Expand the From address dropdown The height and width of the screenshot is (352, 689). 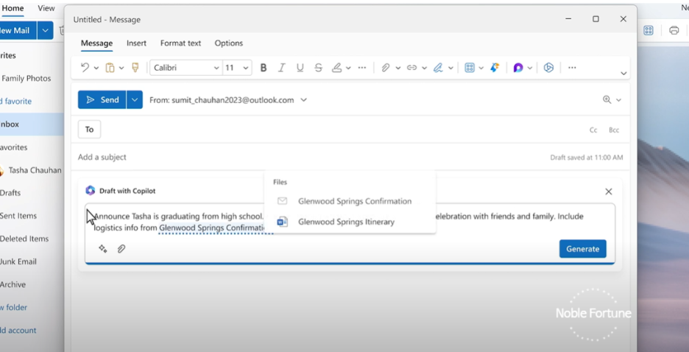point(303,99)
